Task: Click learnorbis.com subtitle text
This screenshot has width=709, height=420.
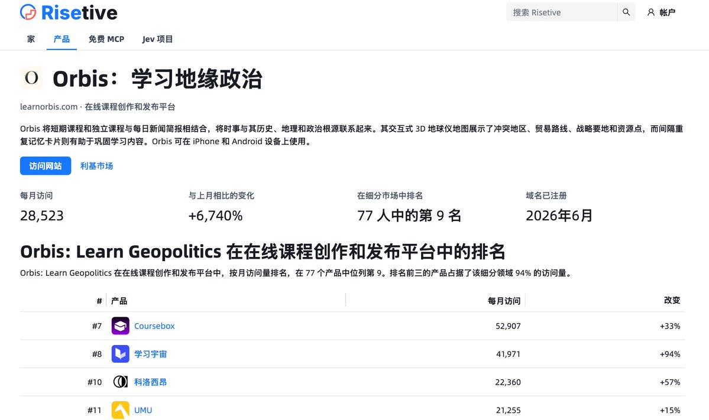Action: click(x=49, y=106)
